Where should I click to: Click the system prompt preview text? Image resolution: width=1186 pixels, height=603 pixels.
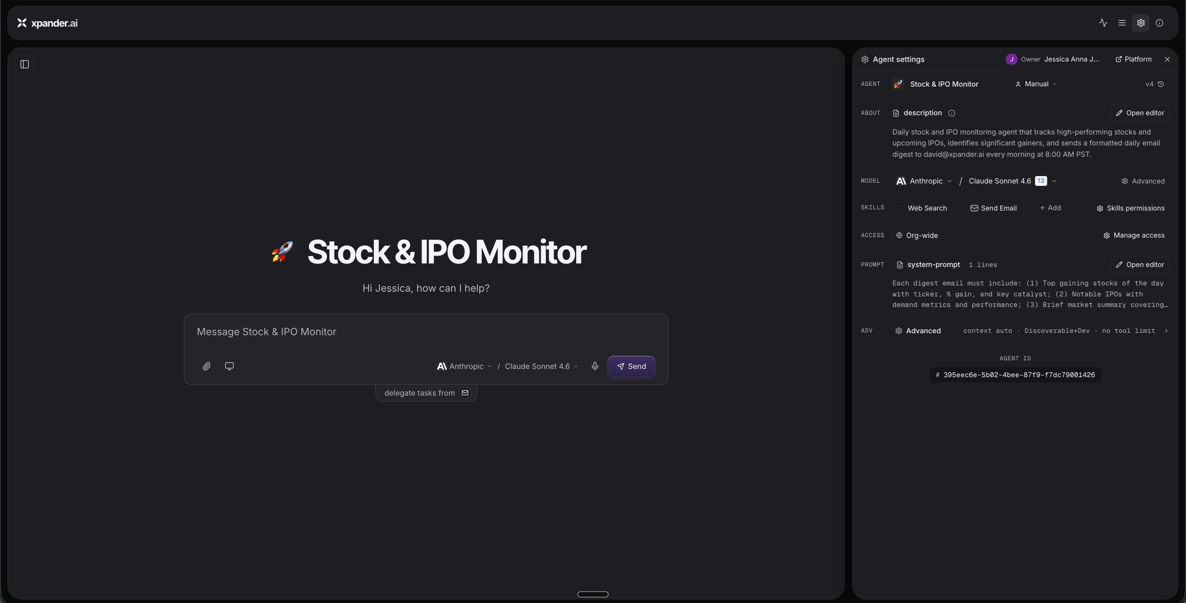pyautogui.click(x=1030, y=294)
